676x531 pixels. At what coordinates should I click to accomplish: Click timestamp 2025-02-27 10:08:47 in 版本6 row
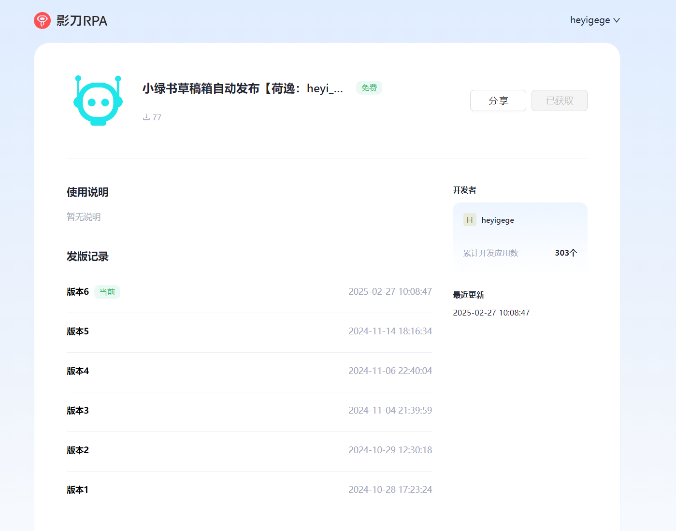point(390,292)
